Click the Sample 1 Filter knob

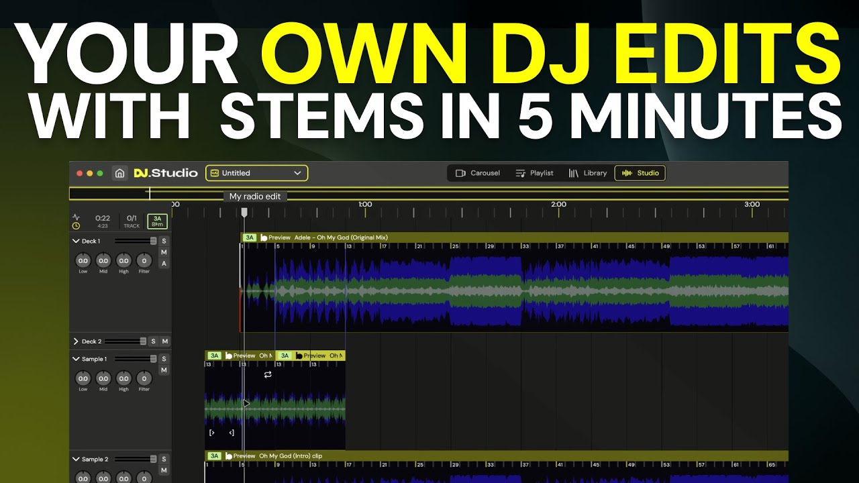pos(144,378)
